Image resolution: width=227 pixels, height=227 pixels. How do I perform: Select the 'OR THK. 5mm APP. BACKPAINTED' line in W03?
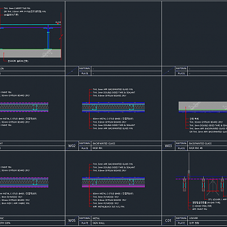pyautogui.click(x=208, y=132)
